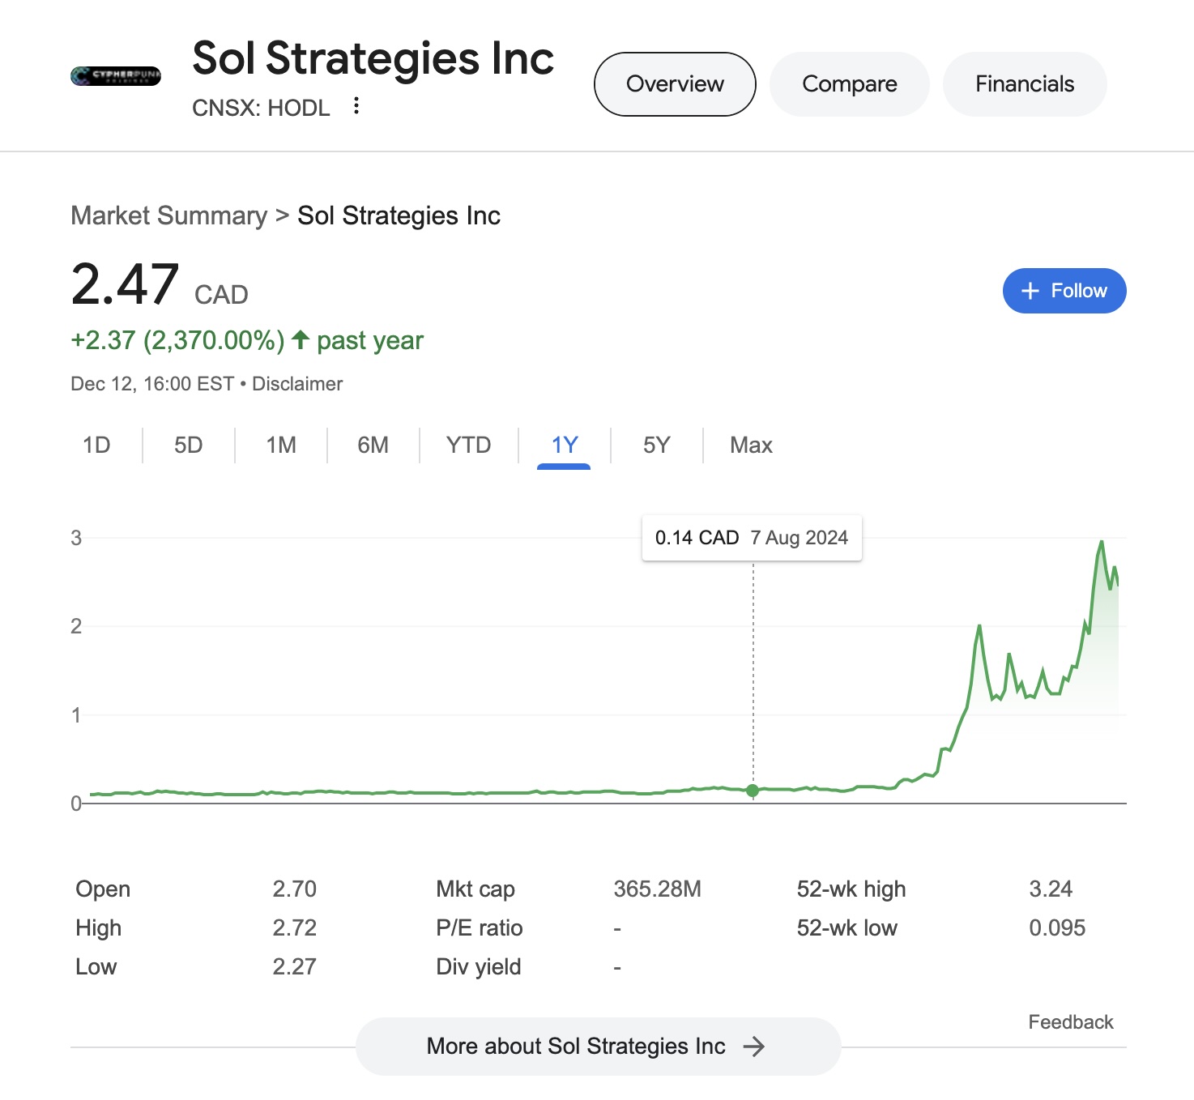
Task: Click the plus icon in Follow button
Action: pyautogui.click(x=1030, y=291)
